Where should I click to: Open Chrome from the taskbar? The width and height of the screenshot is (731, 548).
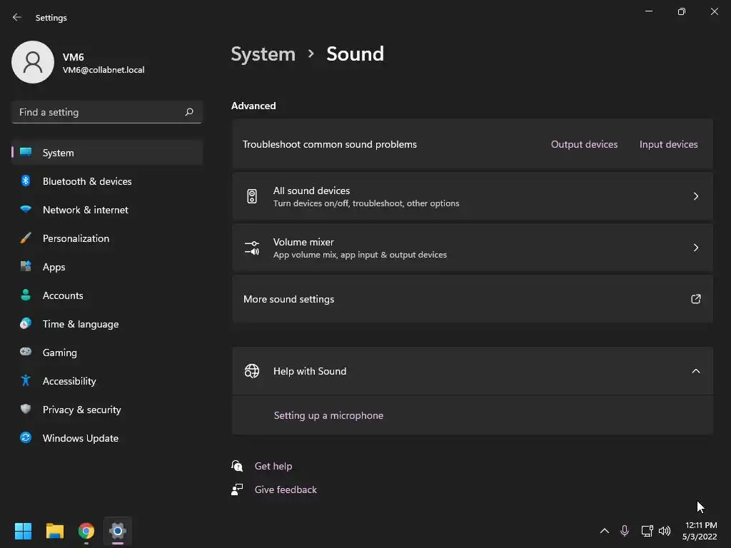click(x=86, y=531)
